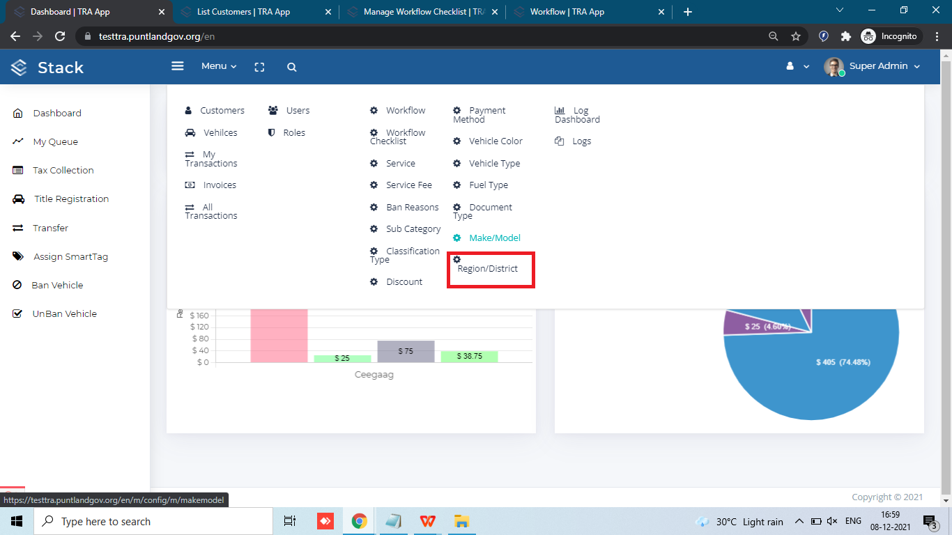Screen dimensions: 952x535
Task: Click the browser zoom magnifier icon
Action: coord(774,36)
